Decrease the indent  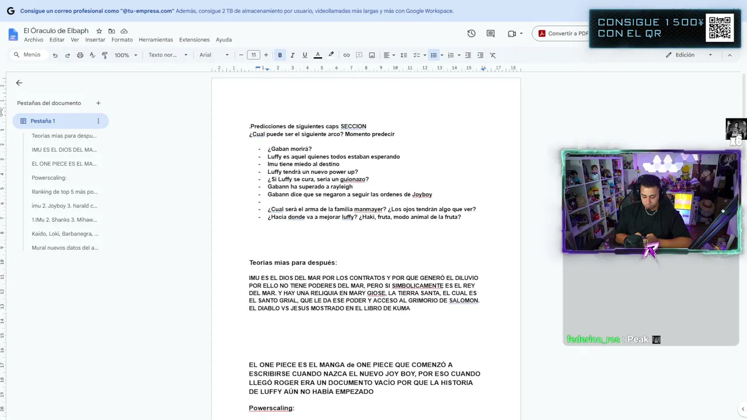click(467, 55)
